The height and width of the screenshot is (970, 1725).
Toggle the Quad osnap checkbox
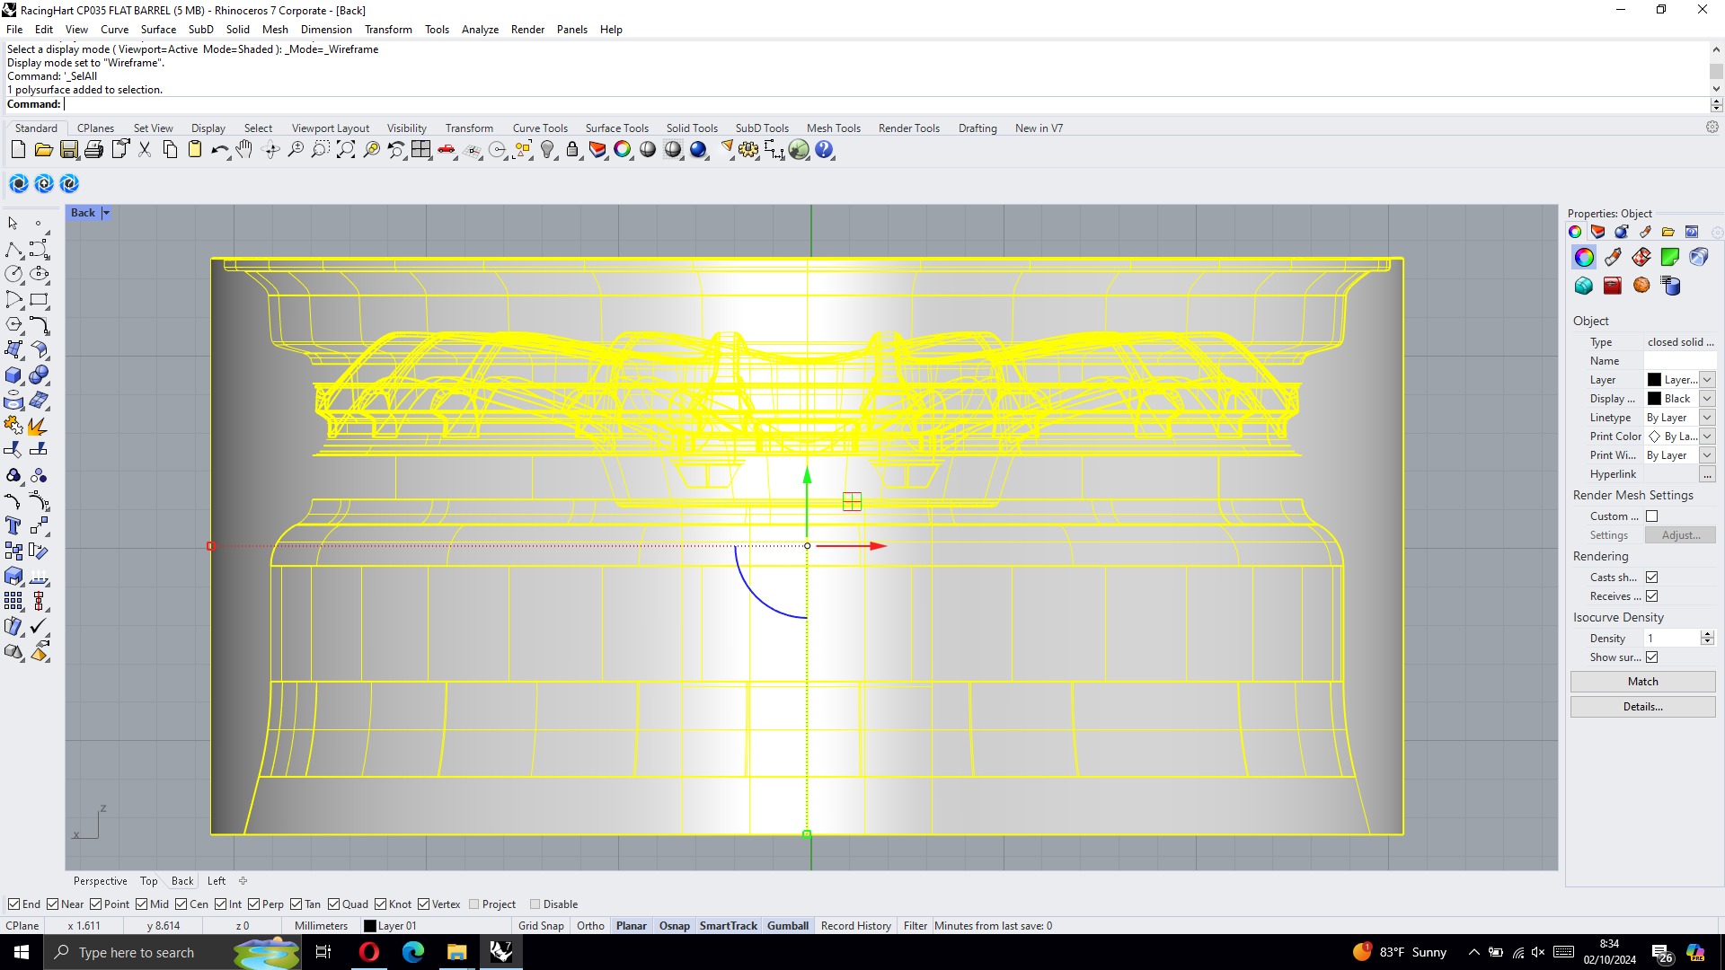(x=334, y=904)
